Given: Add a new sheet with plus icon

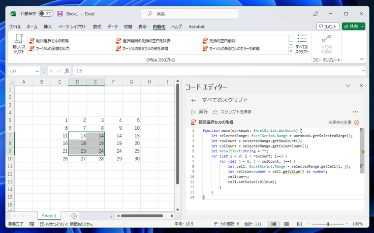Looking at the screenshot, I should [74, 216].
